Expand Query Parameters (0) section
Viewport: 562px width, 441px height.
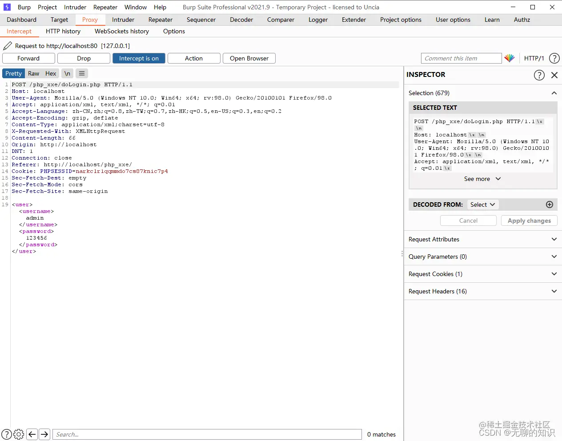(483, 257)
